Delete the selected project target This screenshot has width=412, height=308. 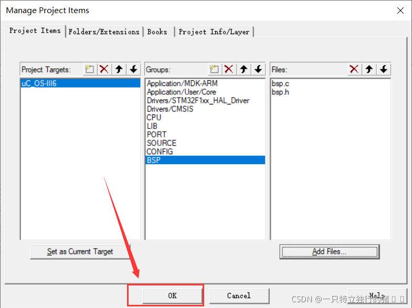(104, 69)
